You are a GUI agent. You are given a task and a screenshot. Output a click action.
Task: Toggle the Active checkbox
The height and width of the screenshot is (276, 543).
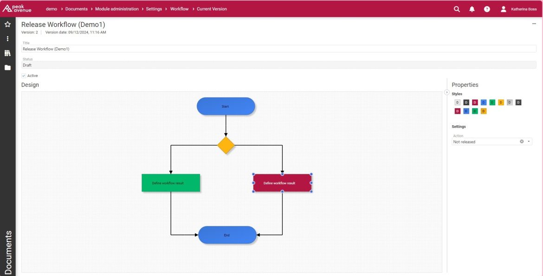[24, 76]
